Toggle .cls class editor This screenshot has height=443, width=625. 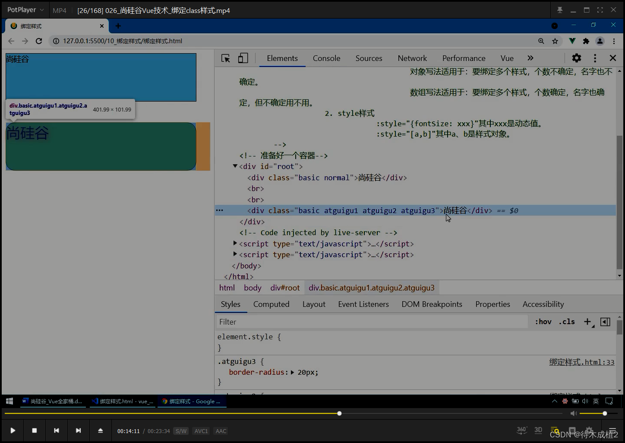(567, 322)
